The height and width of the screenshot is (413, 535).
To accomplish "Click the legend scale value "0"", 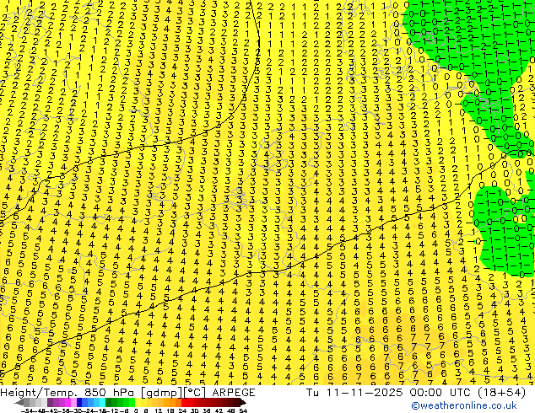I will [136, 410].
